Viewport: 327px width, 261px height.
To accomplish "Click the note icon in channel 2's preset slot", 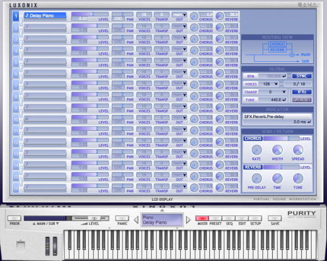I will tap(26, 27).
